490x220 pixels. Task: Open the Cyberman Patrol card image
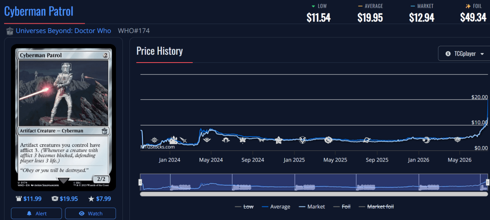tap(63, 117)
